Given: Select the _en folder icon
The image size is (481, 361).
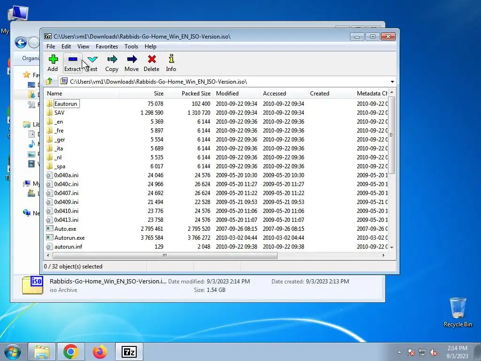Looking at the screenshot, I should click(49, 122).
